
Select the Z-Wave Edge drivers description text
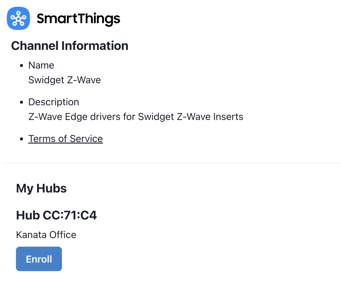(x=136, y=117)
